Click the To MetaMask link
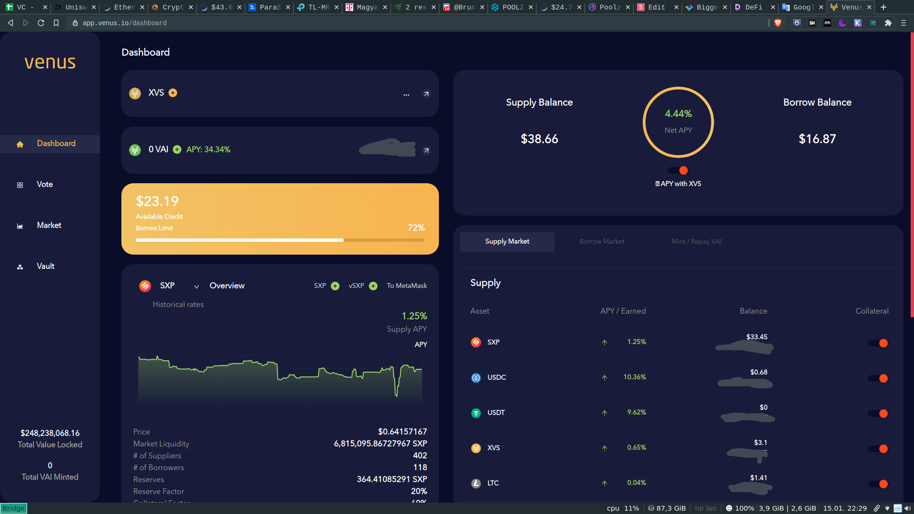The height and width of the screenshot is (514, 914). [407, 286]
